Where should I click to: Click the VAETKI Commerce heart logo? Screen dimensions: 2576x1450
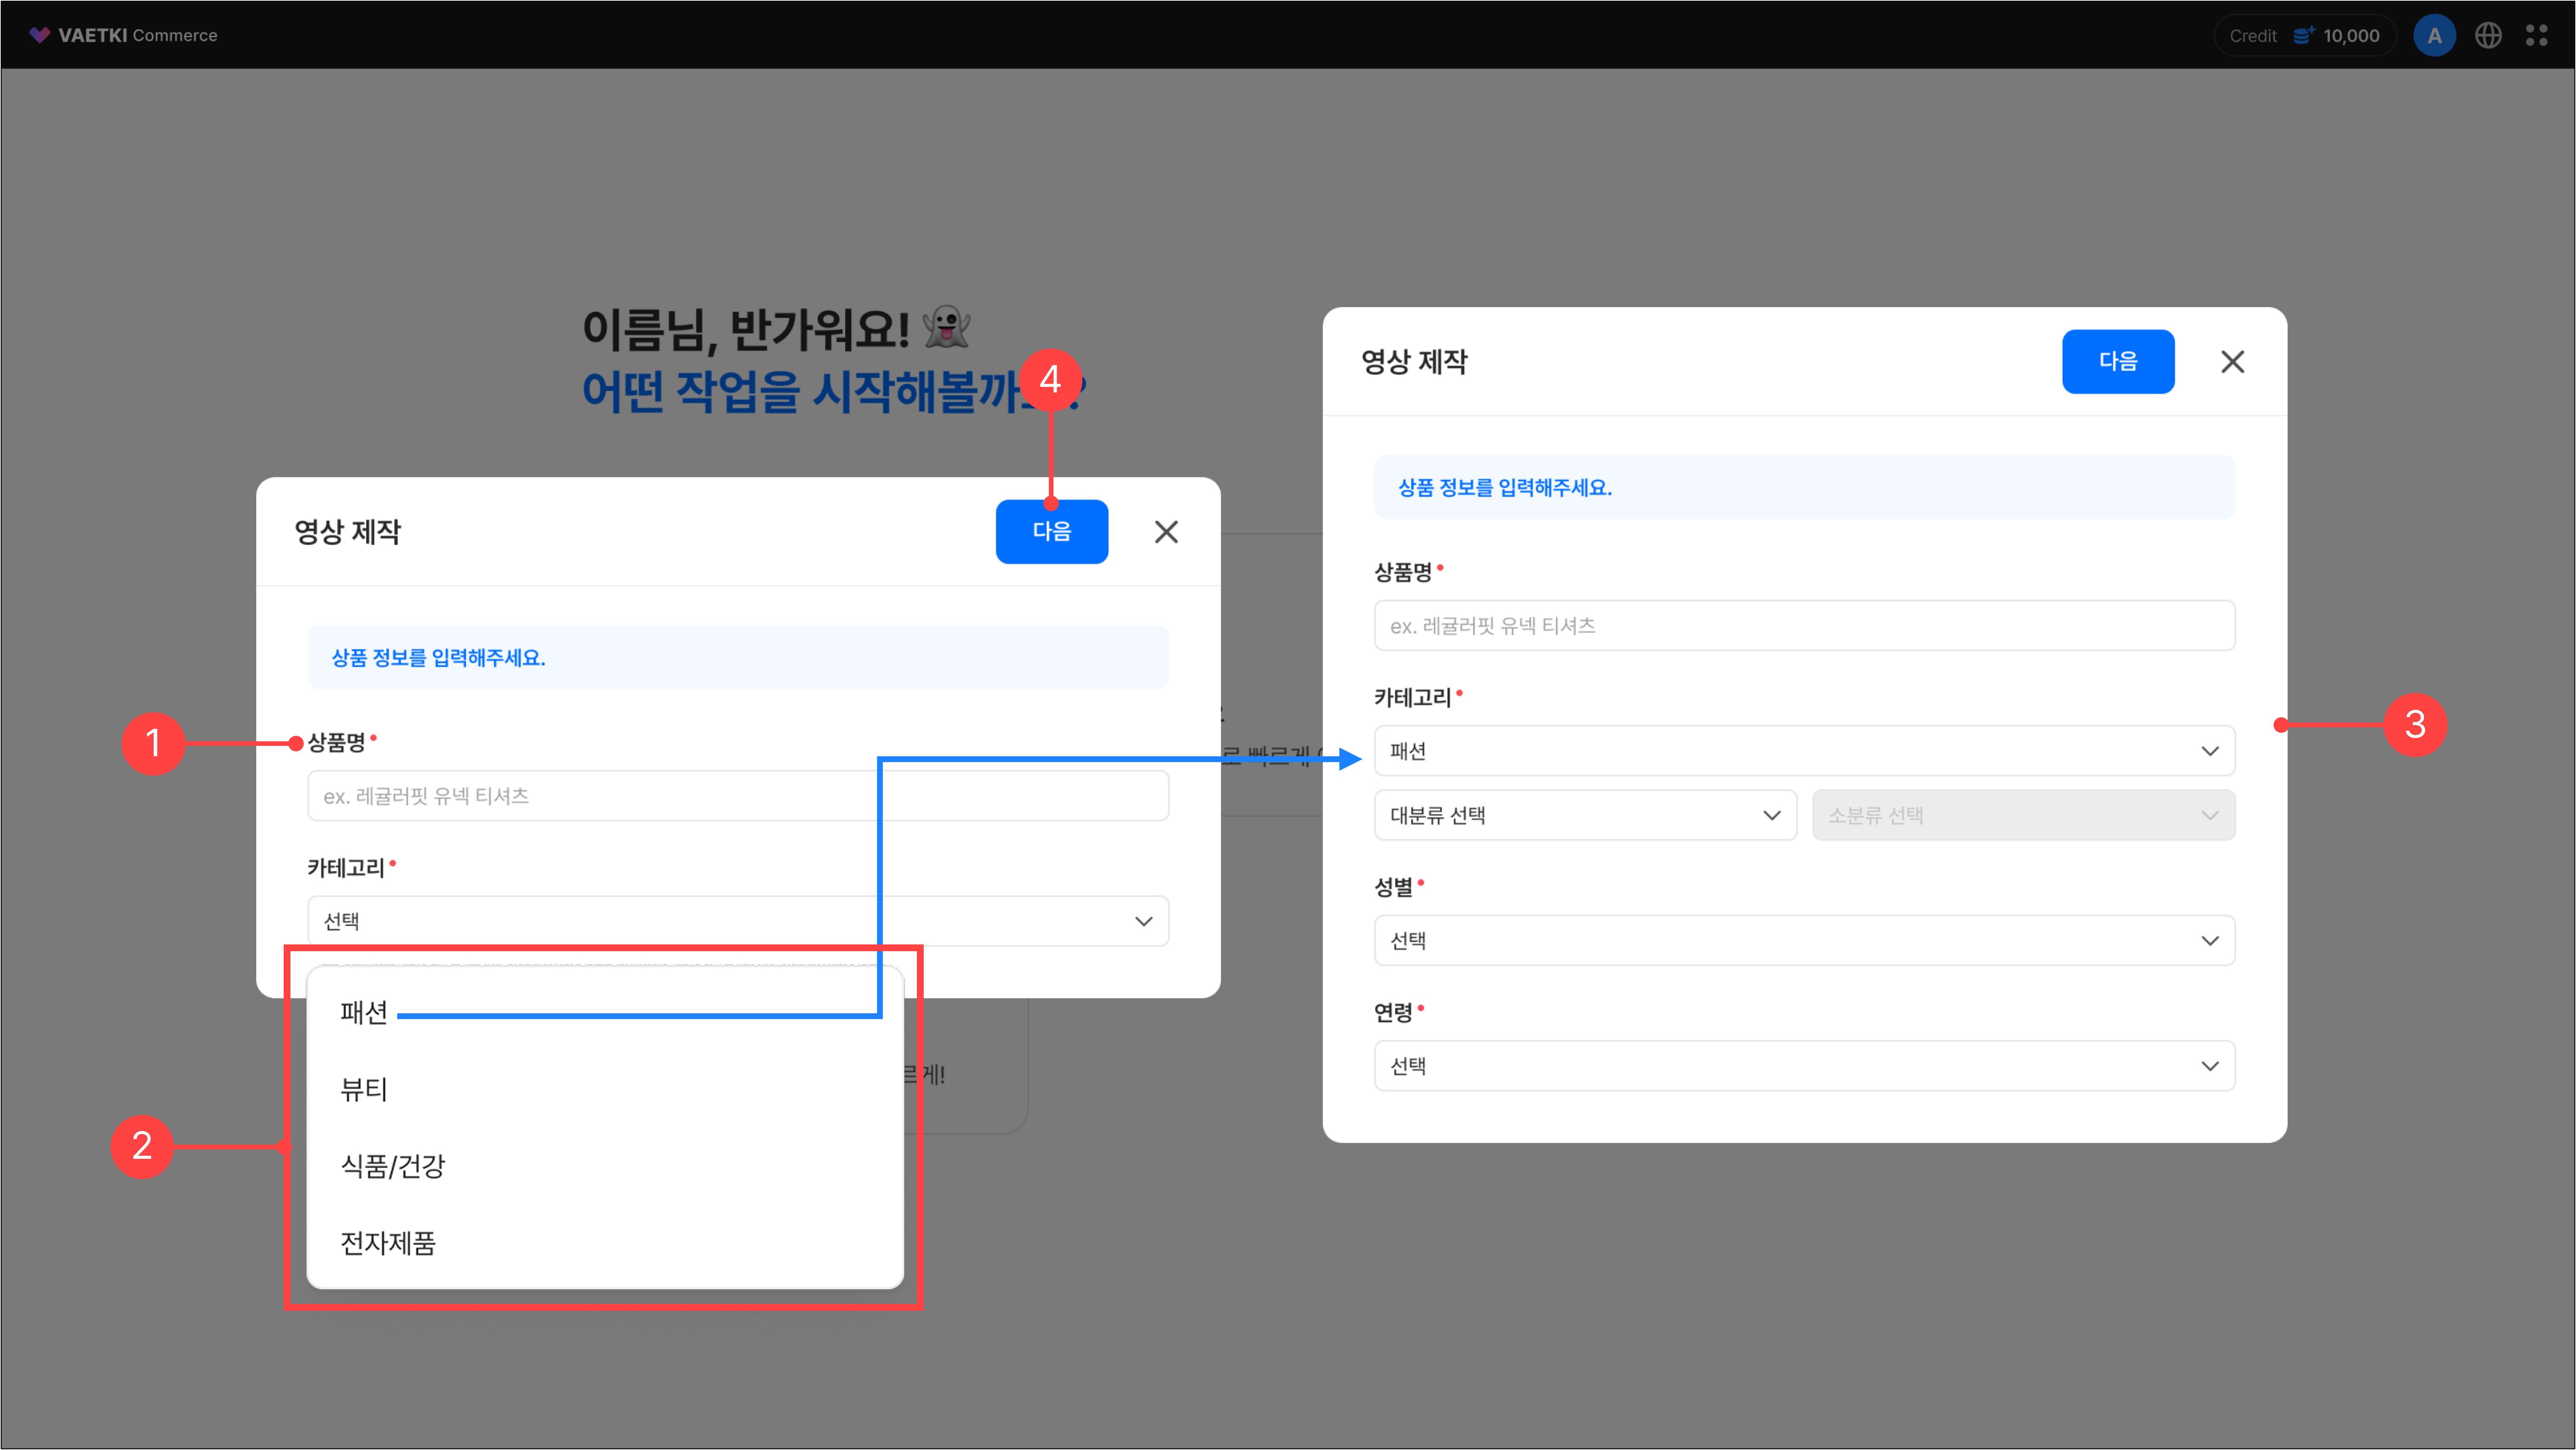(39, 35)
